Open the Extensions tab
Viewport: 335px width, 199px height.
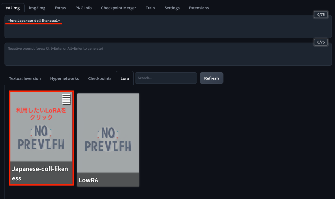pos(199,8)
